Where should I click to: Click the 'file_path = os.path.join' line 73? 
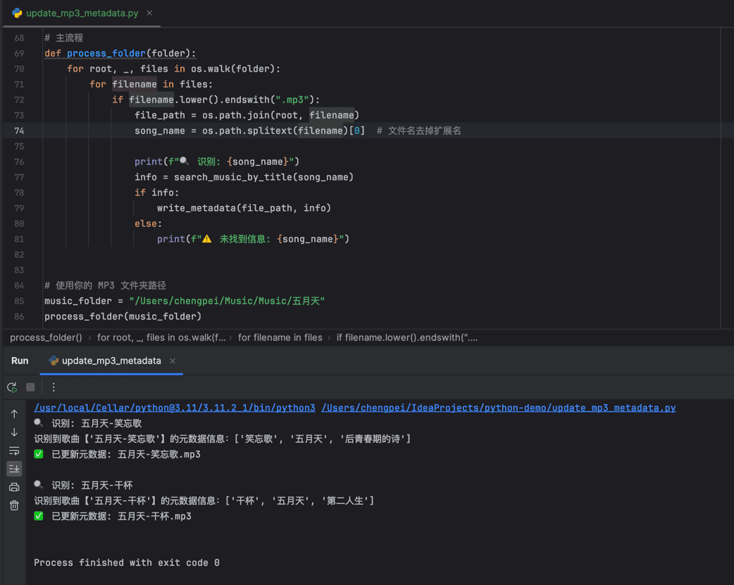tap(247, 115)
